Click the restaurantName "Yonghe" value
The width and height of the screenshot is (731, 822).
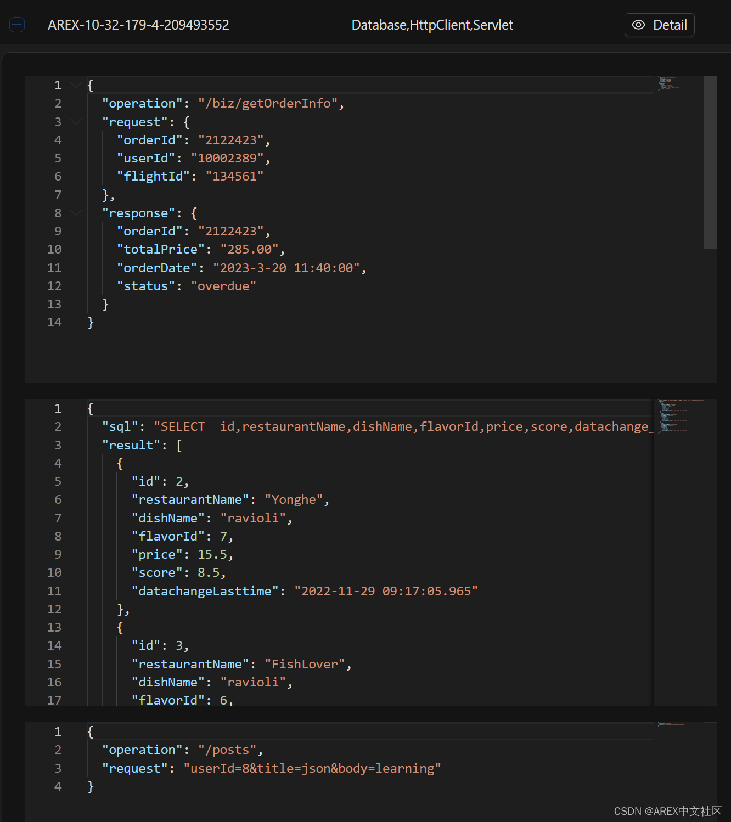[294, 499]
